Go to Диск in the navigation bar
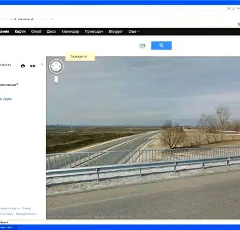Screen dimensions: 240x230 [51, 32]
